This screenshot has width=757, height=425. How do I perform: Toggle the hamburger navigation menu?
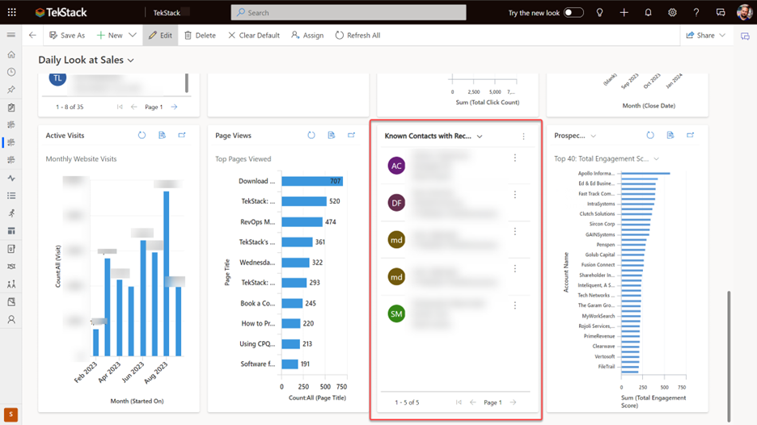click(11, 35)
